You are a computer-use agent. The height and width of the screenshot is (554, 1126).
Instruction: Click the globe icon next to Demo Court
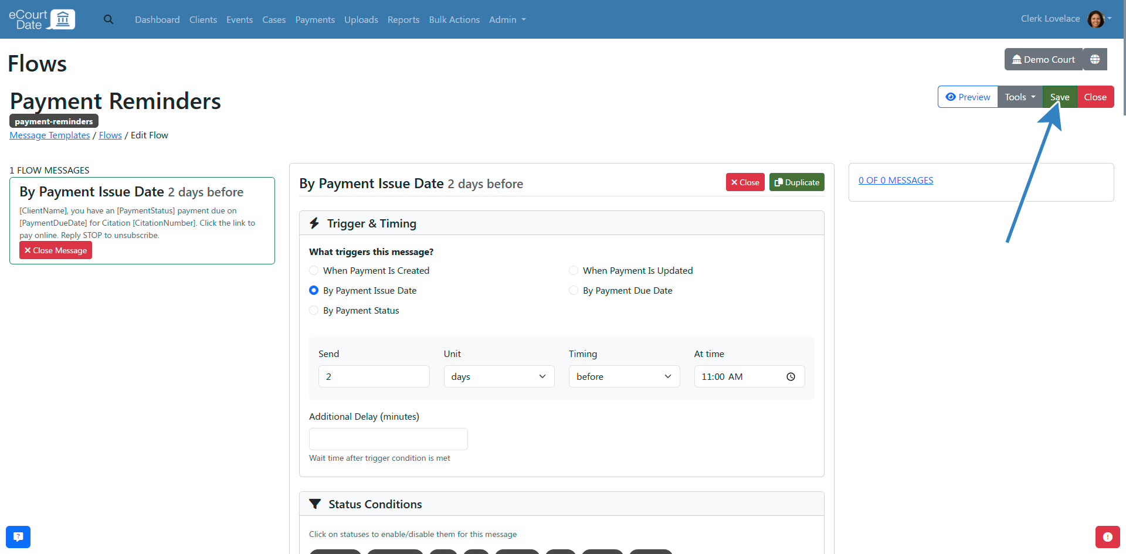tap(1095, 59)
